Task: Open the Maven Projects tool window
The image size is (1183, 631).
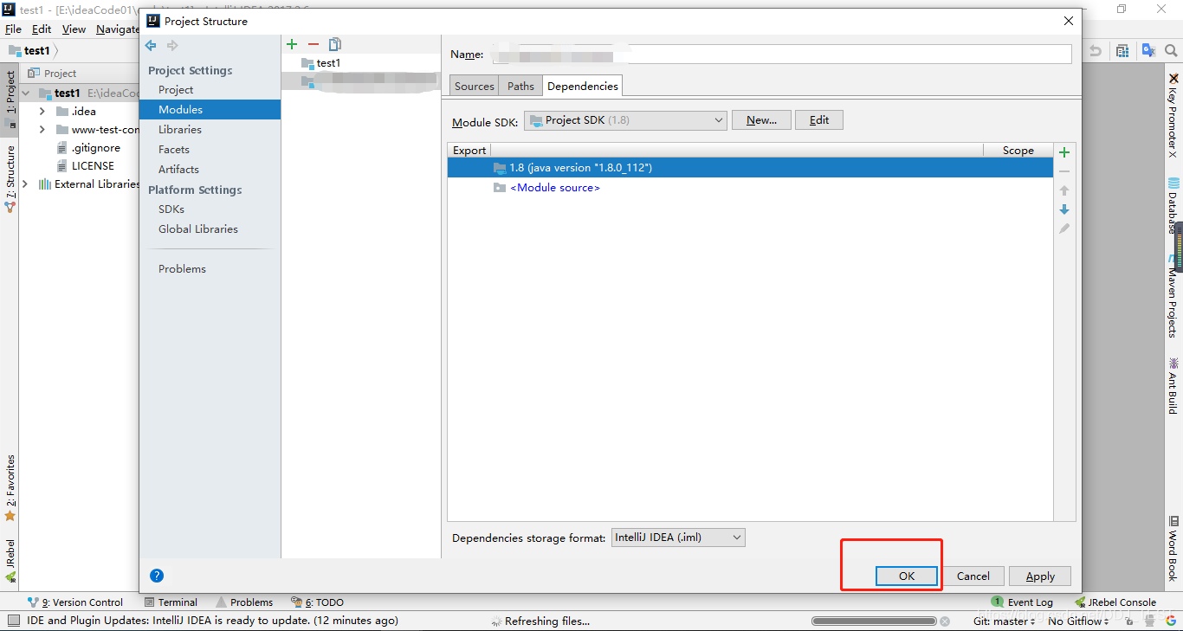Action: click(x=1173, y=296)
